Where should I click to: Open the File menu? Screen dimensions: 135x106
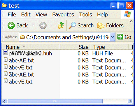12,15
